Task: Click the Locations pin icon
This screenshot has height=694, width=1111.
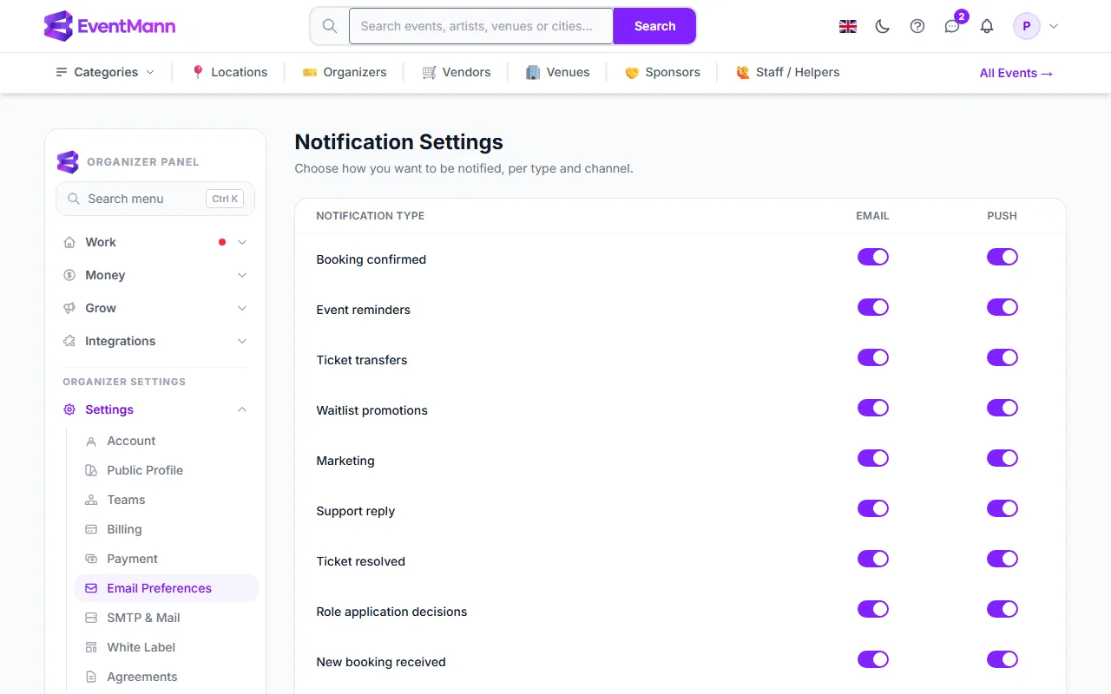Action: [198, 72]
